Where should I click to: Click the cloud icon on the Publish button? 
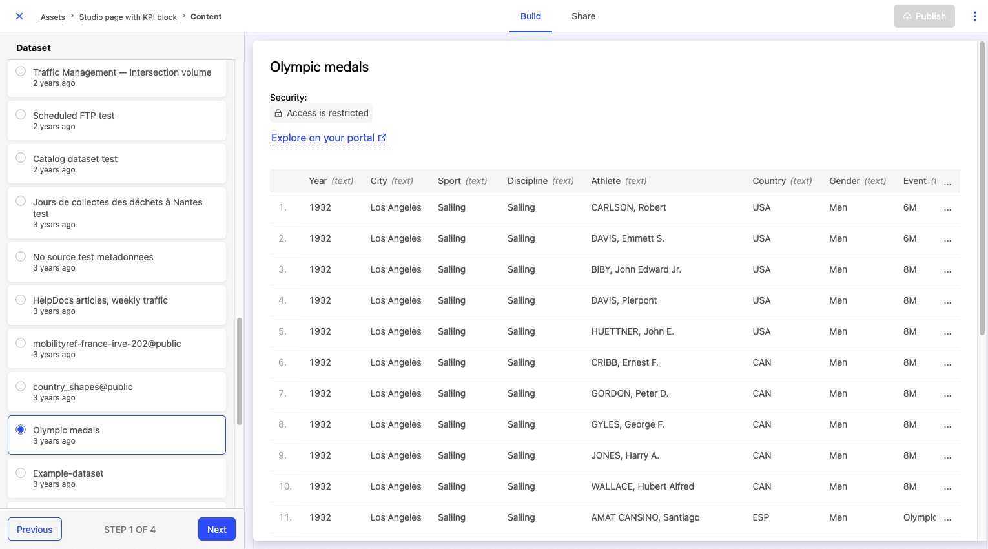click(907, 16)
